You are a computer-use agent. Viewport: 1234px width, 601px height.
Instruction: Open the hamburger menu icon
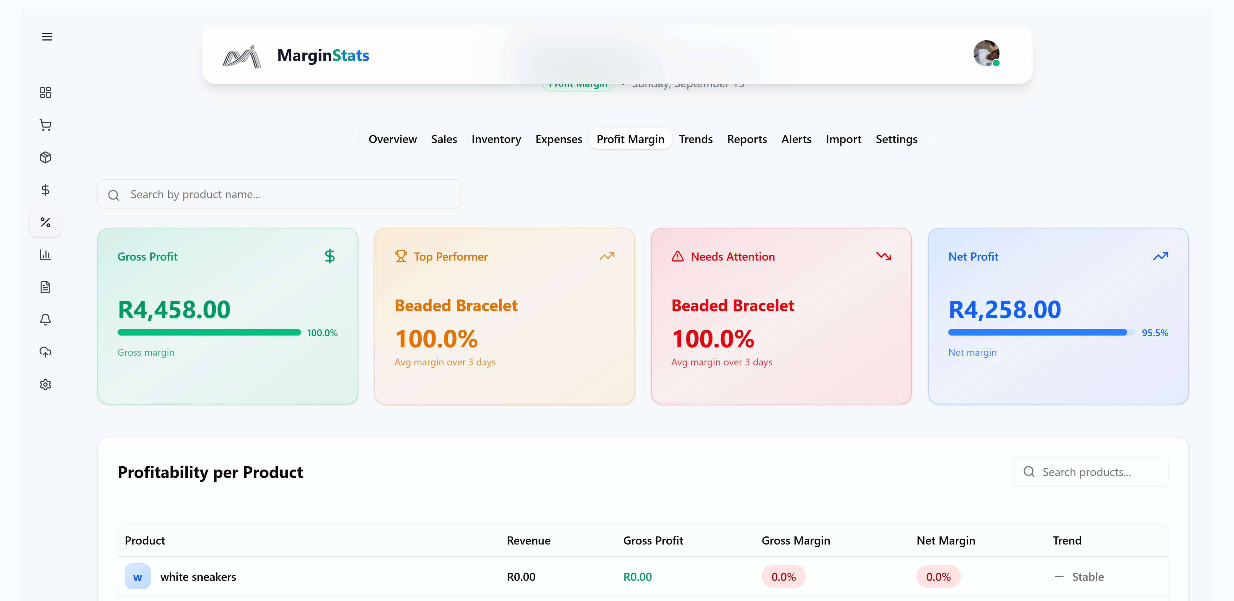46,37
